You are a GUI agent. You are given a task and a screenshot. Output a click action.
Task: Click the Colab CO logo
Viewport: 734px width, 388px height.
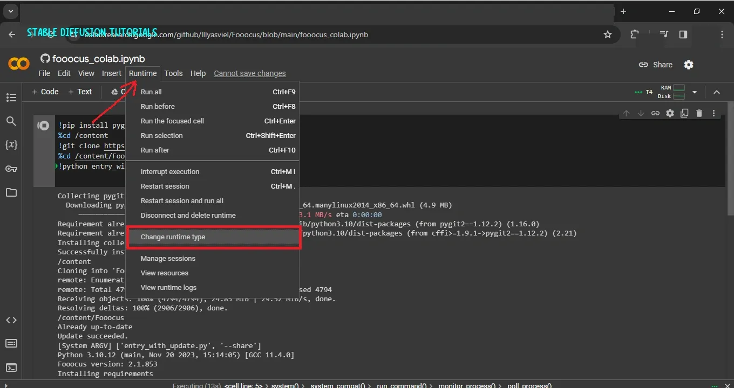(x=19, y=65)
